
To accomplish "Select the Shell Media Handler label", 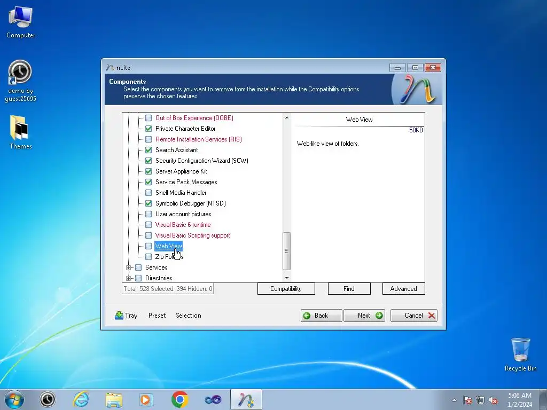I will click(x=181, y=193).
